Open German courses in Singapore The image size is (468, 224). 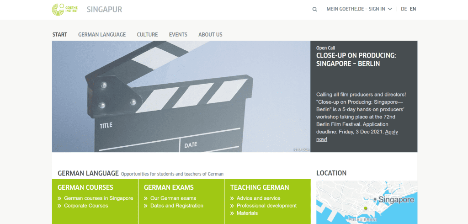click(99, 198)
